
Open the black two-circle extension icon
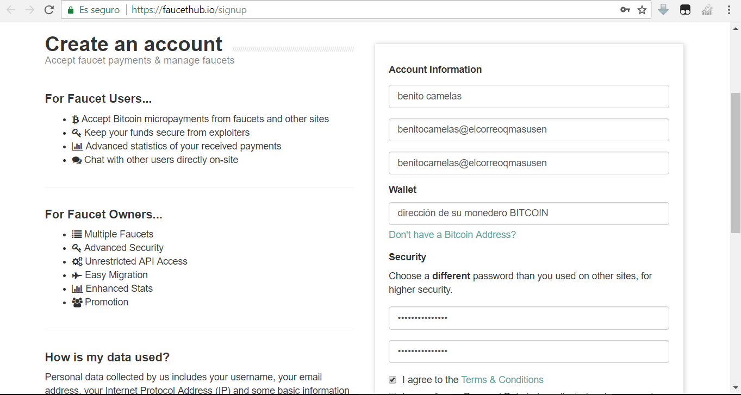(x=686, y=10)
